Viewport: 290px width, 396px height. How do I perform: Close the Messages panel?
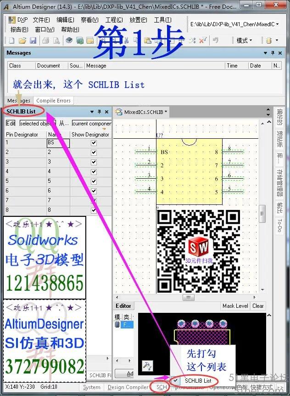tap(280, 53)
